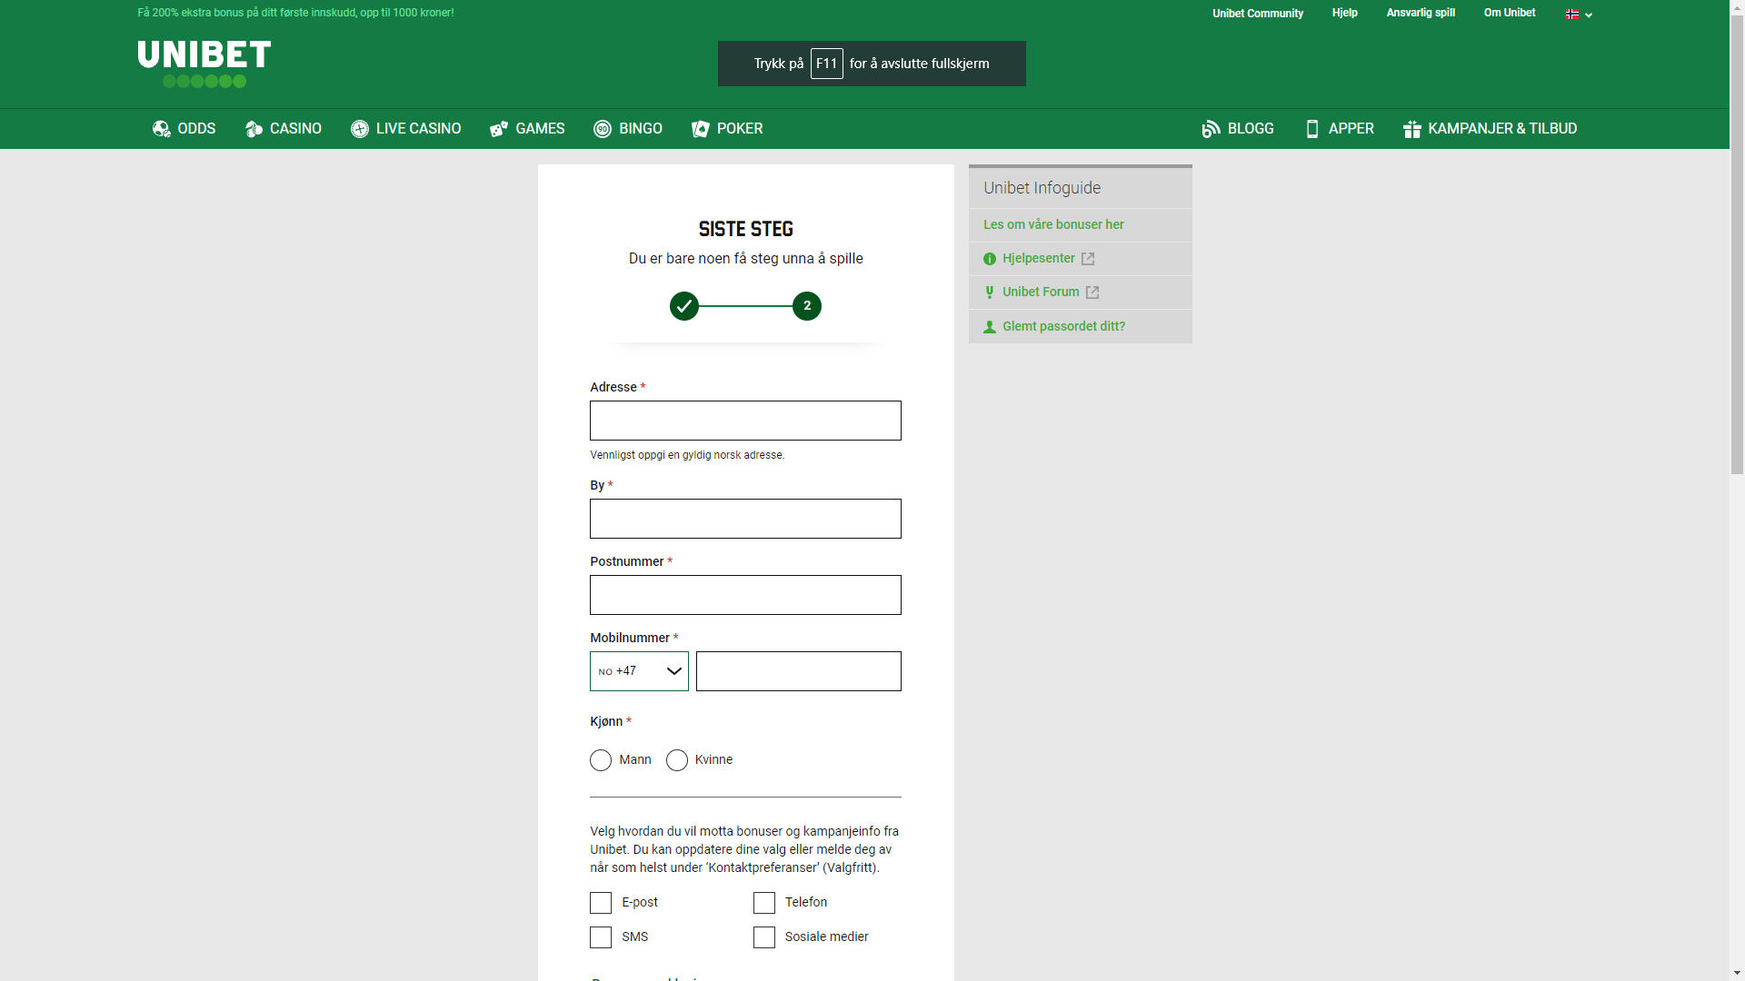This screenshot has height=981, width=1745.
Task: Click the ODDS ball icon
Action: click(162, 129)
